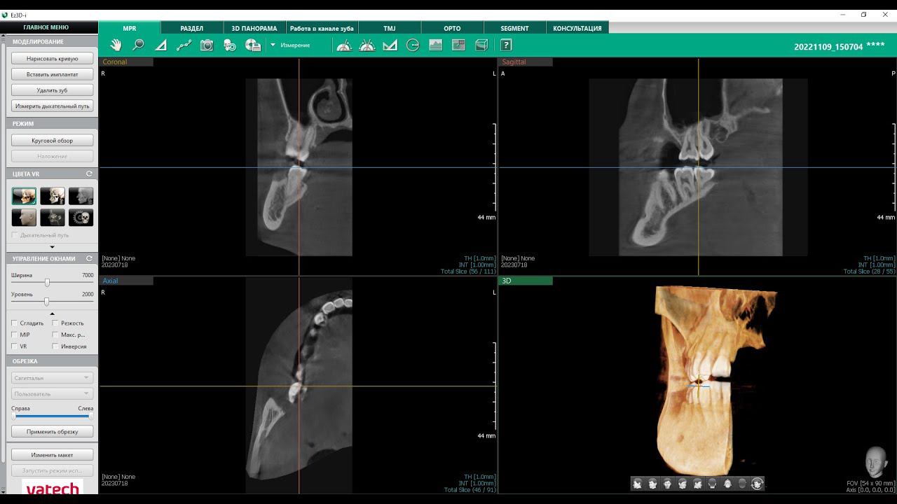Image resolution: width=897 pixels, height=504 pixels.
Task: Reset УПРАВЛЕНИЕ ОКНАМИ with refresh icon
Action: (x=89, y=258)
